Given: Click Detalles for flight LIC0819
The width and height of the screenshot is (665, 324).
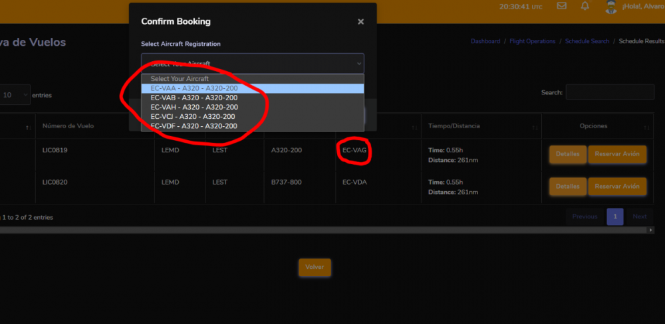Looking at the screenshot, I should click(567, 154).
